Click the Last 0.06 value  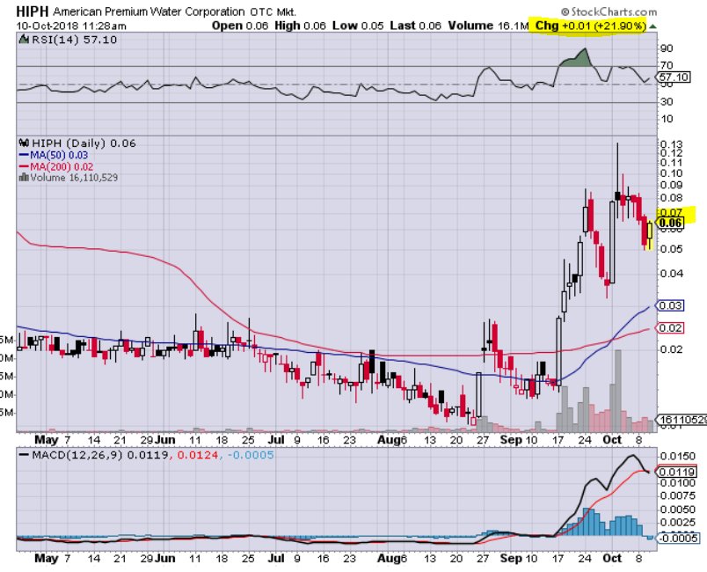(415, 26)
